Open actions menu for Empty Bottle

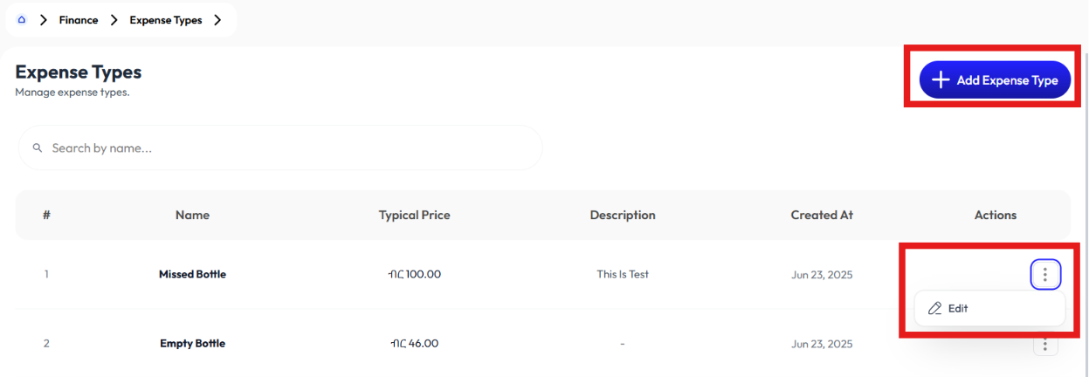1045,344
